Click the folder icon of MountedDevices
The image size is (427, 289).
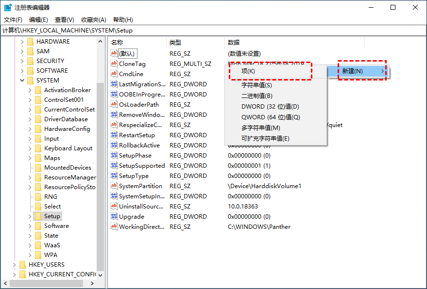coord(38,168)
